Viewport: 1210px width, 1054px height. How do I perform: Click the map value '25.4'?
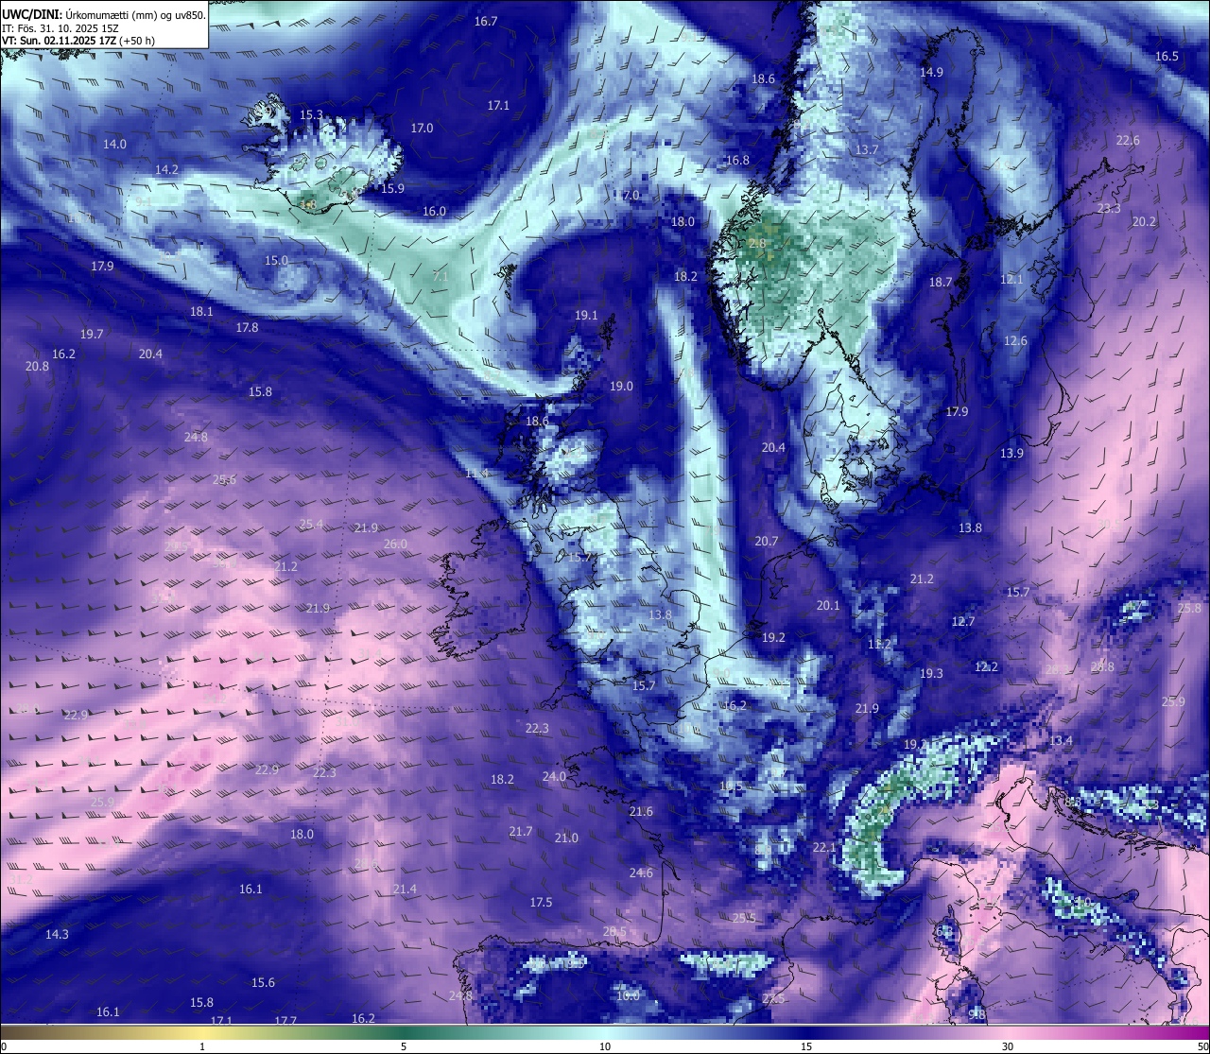coord(311,524)
